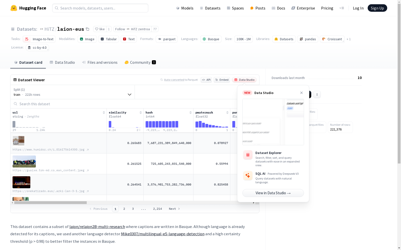
Task: Open the Croissant library dropdown tag
Action: click(332, 39)
